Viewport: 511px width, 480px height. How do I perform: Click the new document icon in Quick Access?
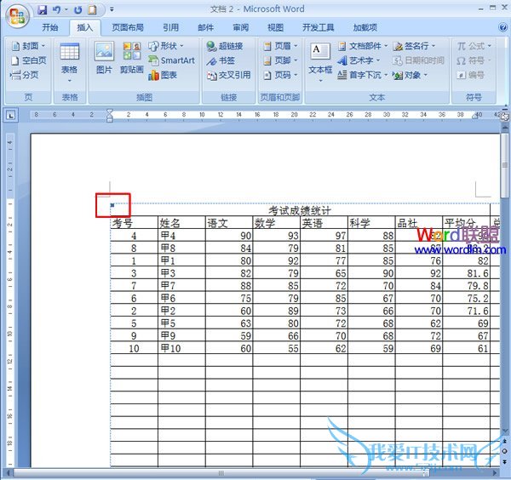pos(92,9)
